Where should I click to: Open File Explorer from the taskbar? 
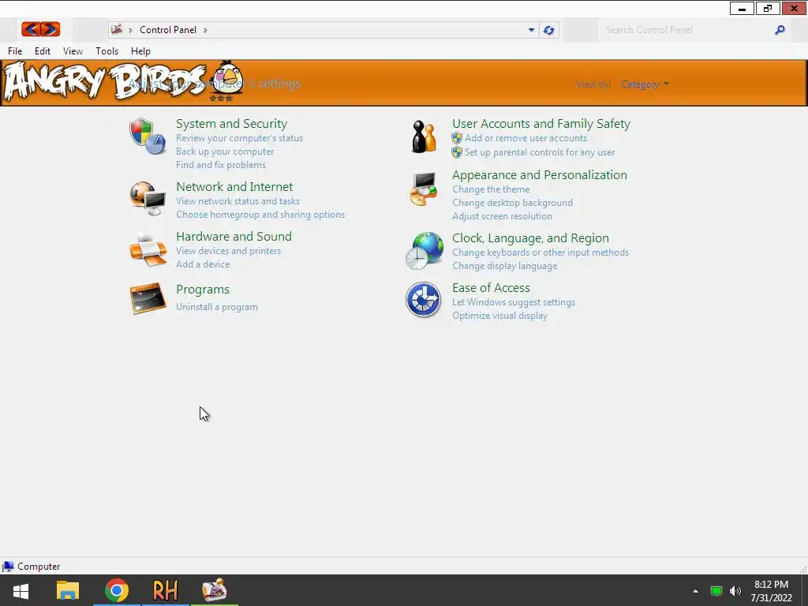68,590
